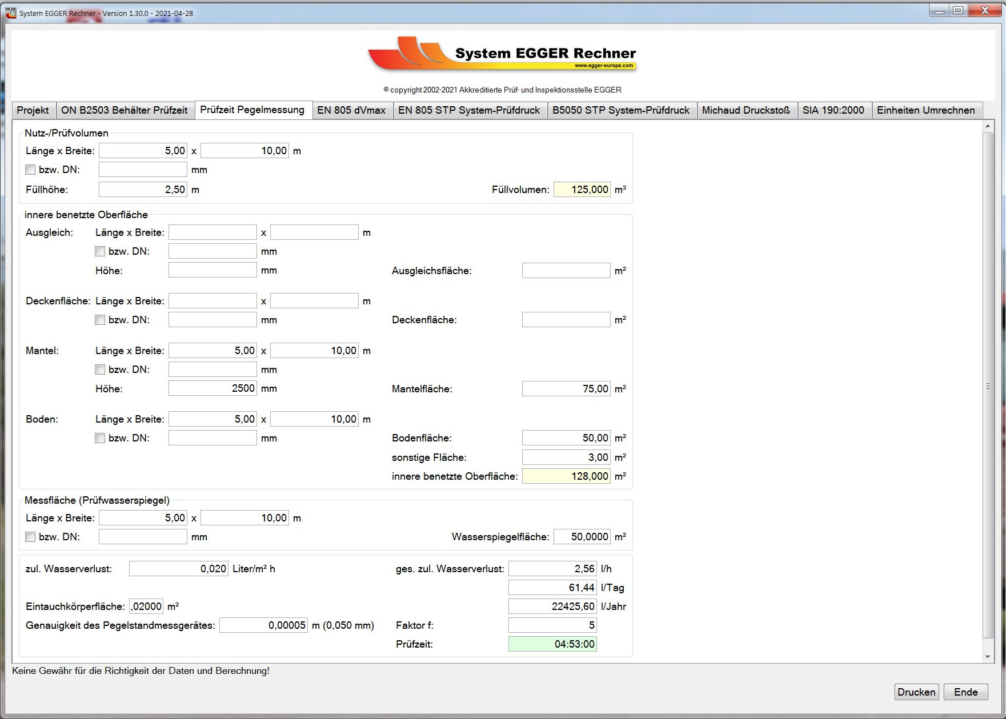Check bzw. DN box under Messfläche
The height and width of the screenshot is (719, 1006).
[30, 537]
